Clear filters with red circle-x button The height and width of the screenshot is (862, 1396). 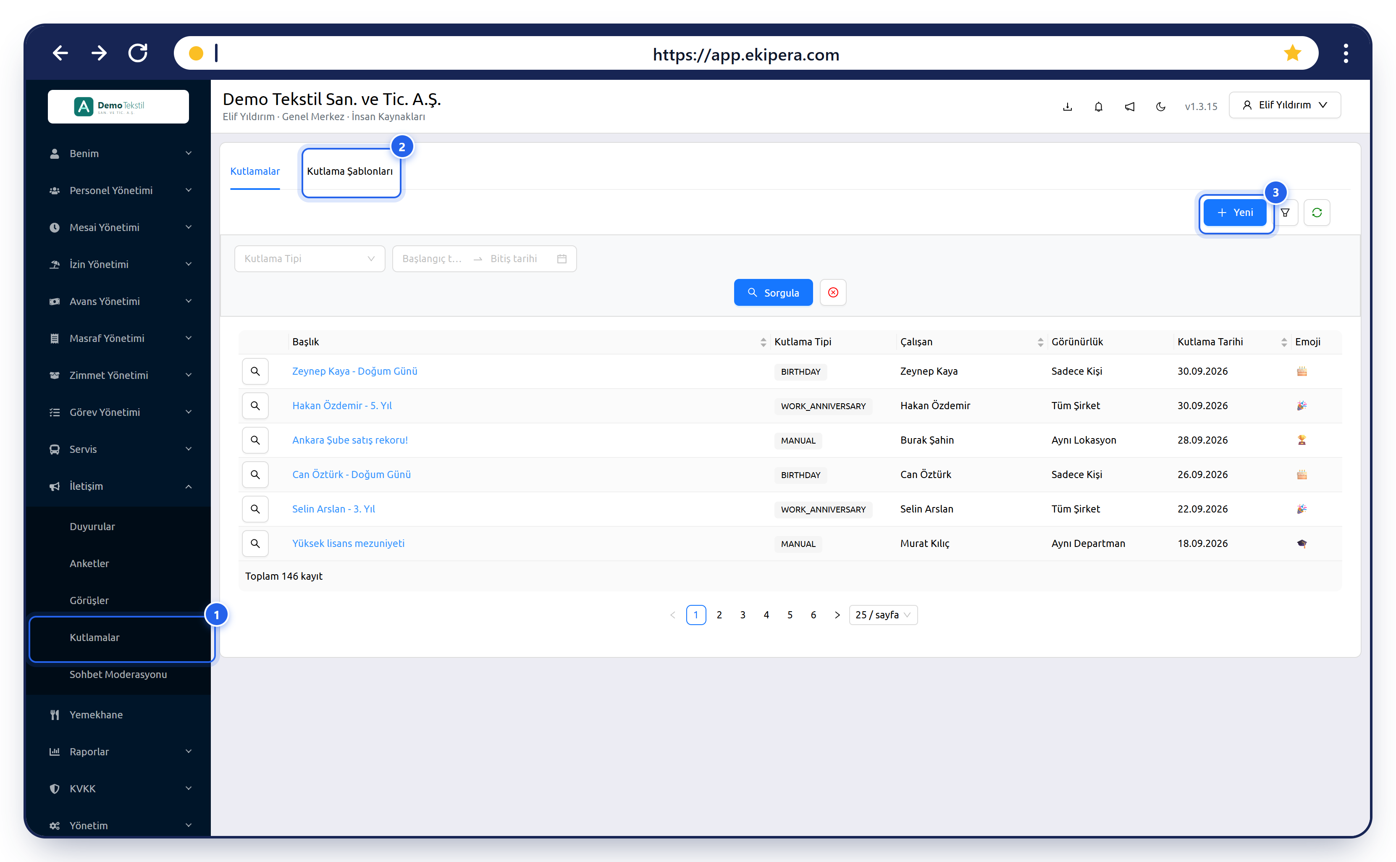833,292
